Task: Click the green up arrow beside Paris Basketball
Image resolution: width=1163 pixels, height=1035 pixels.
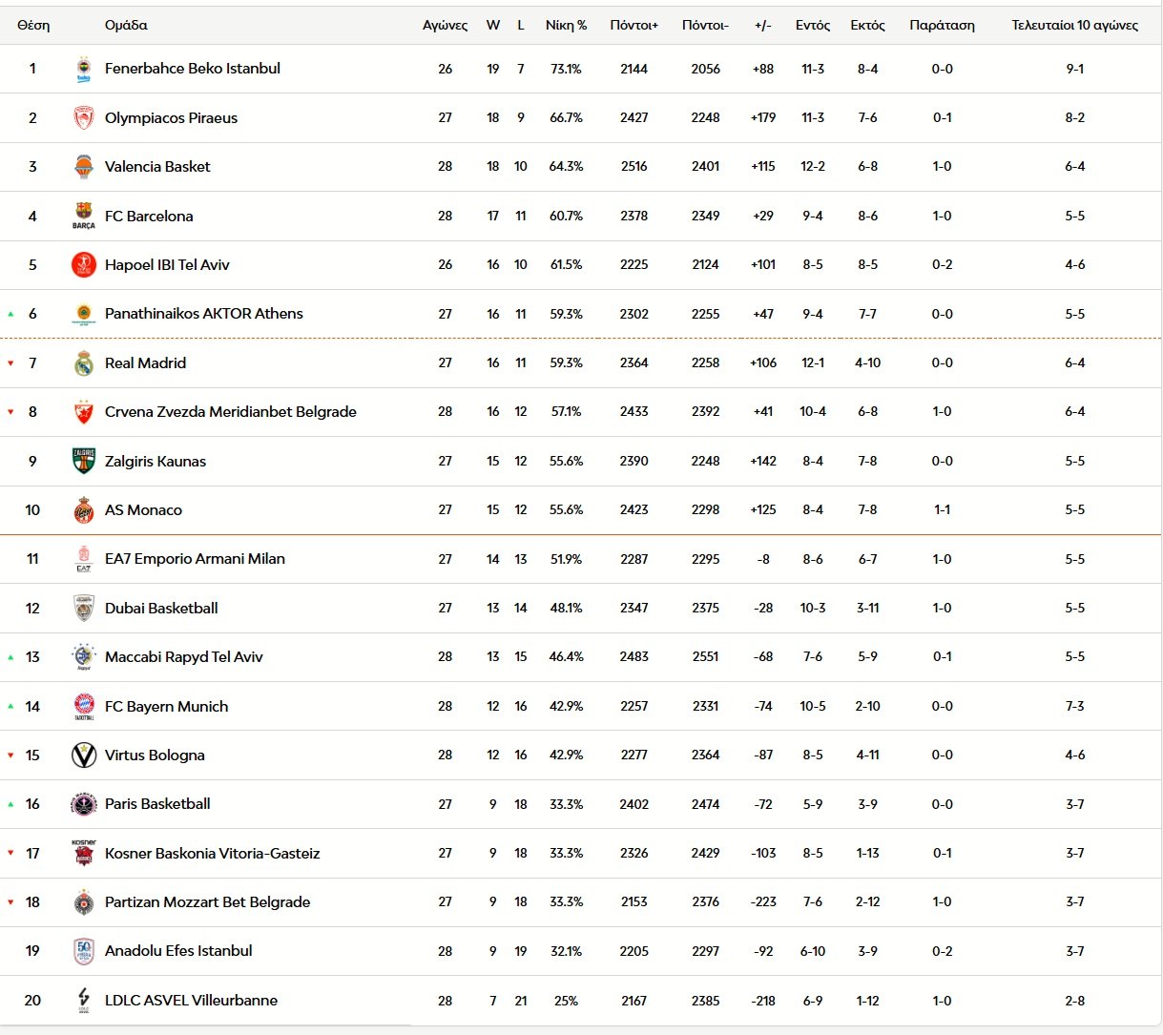Action: [x=11, y=804]
